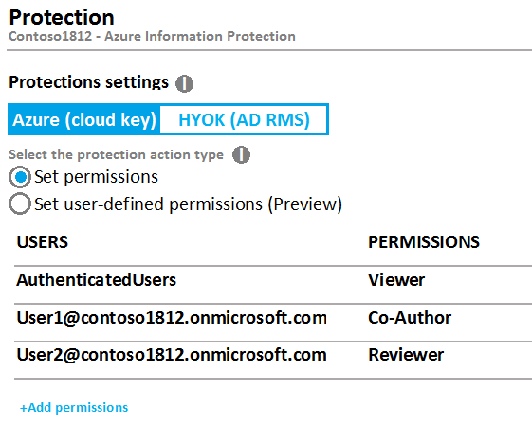Viewport: 532px width, 425px height.
Task: Click the Set permissions label text
Action: point(97,177)
